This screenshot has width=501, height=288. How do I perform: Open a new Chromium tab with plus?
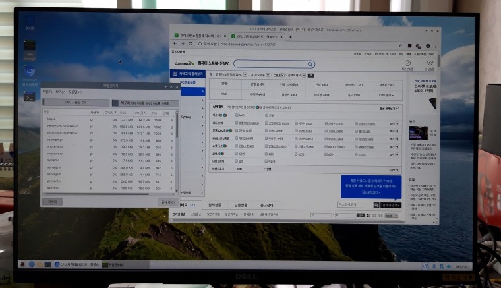(290, 37)
